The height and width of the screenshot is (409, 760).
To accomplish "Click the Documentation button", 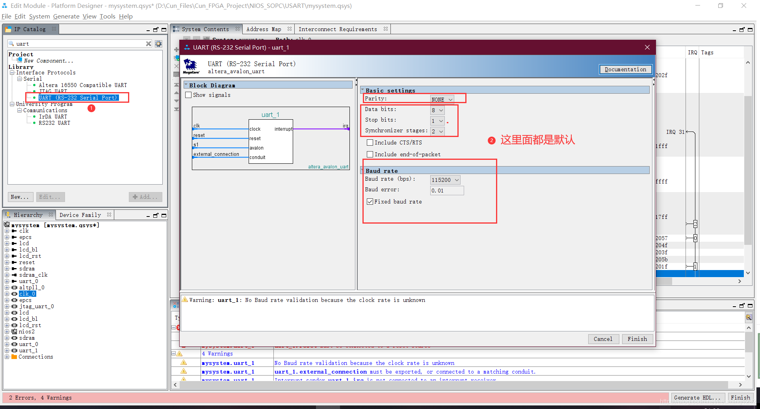I will click(625, 69).
